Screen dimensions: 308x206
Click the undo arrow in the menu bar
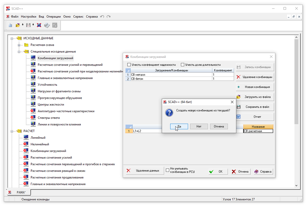point(102,16)
